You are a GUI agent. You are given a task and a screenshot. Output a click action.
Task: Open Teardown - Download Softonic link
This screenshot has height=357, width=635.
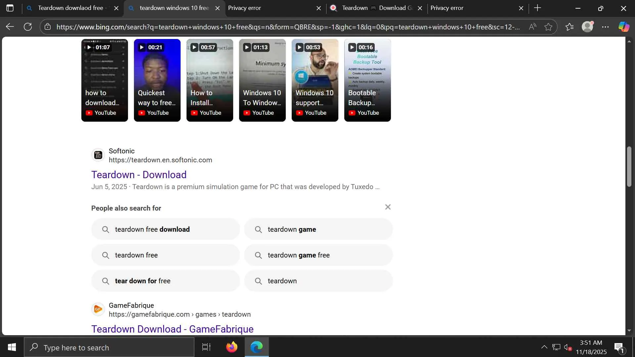coord(139,175)
